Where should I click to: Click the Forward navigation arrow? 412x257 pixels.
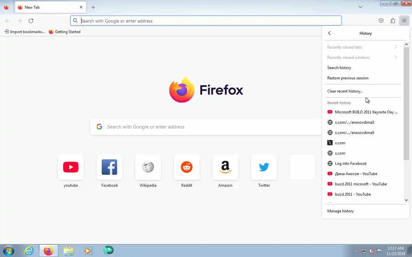tap(19, 21)
